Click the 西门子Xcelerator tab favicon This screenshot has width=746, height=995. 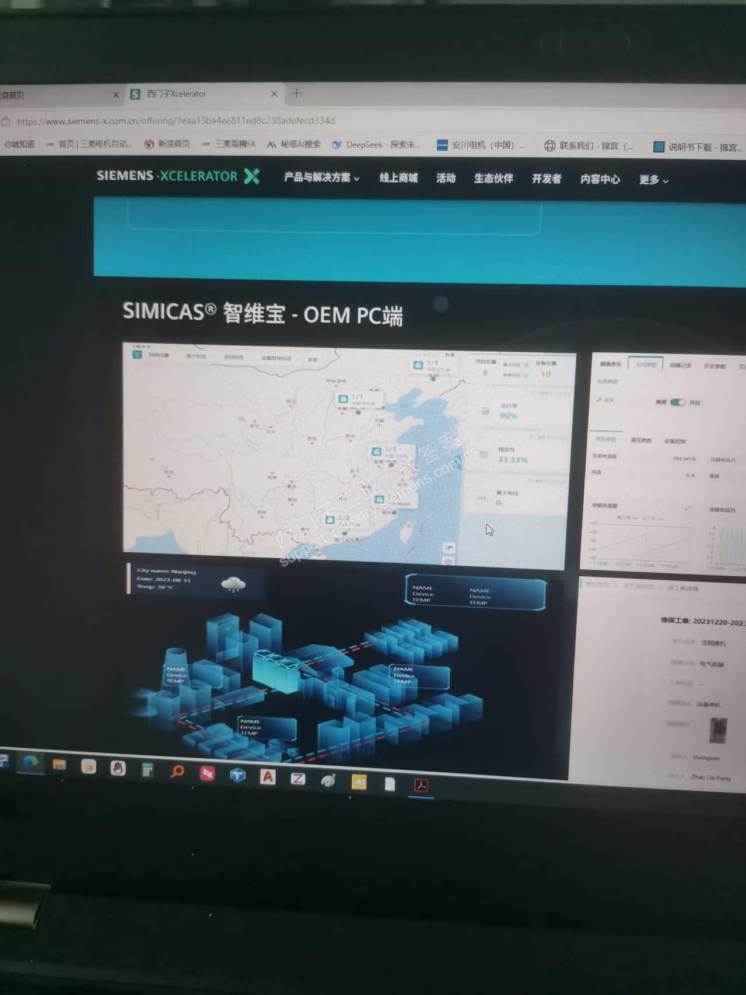click(135, 94)
